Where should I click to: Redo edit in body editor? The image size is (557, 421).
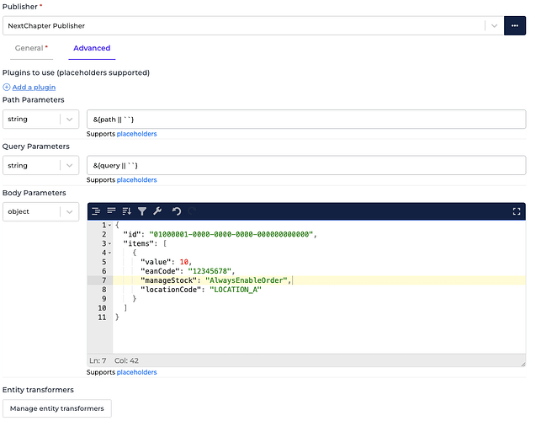(x=192, y=211)
